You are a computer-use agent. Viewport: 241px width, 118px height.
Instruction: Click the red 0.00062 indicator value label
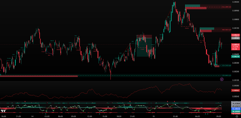(236, 90)
